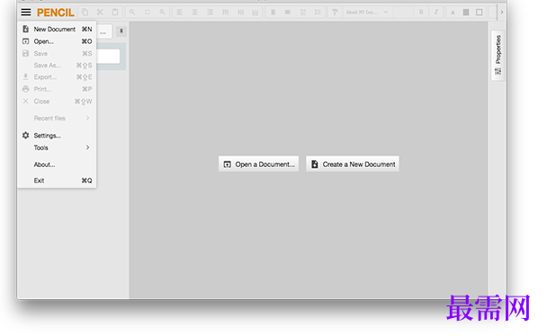Click the PENCIL logo text

55,13
